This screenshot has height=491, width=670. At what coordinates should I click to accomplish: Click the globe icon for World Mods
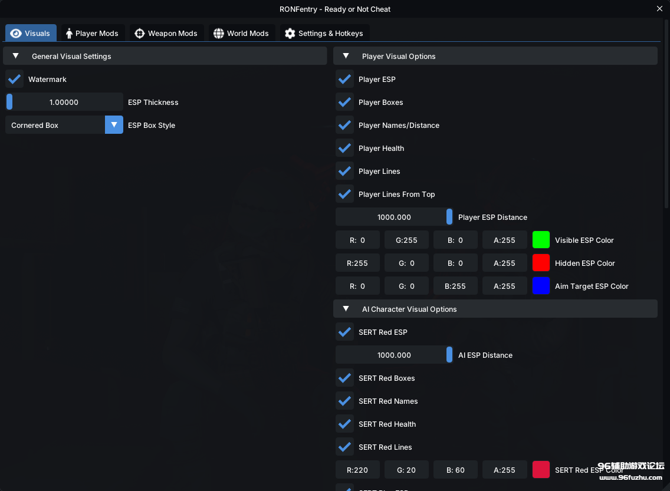219,34
